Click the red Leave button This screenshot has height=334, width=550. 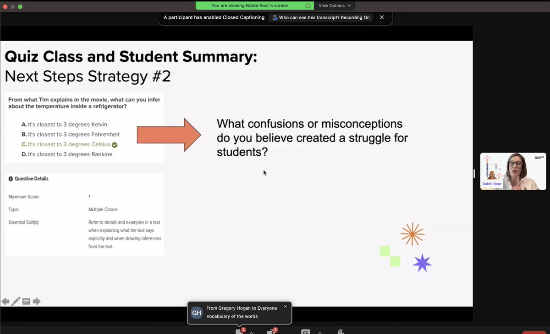533,332
